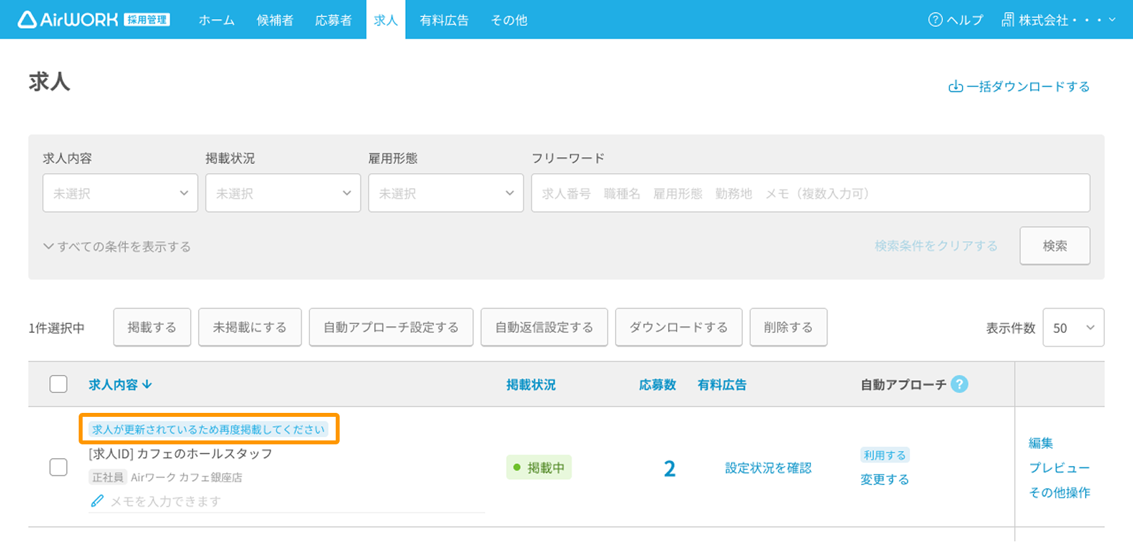
Task: Open the 候補者 tab
Action: (275, 20)
